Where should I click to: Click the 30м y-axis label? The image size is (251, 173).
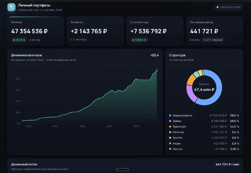(x=18, y=90)
